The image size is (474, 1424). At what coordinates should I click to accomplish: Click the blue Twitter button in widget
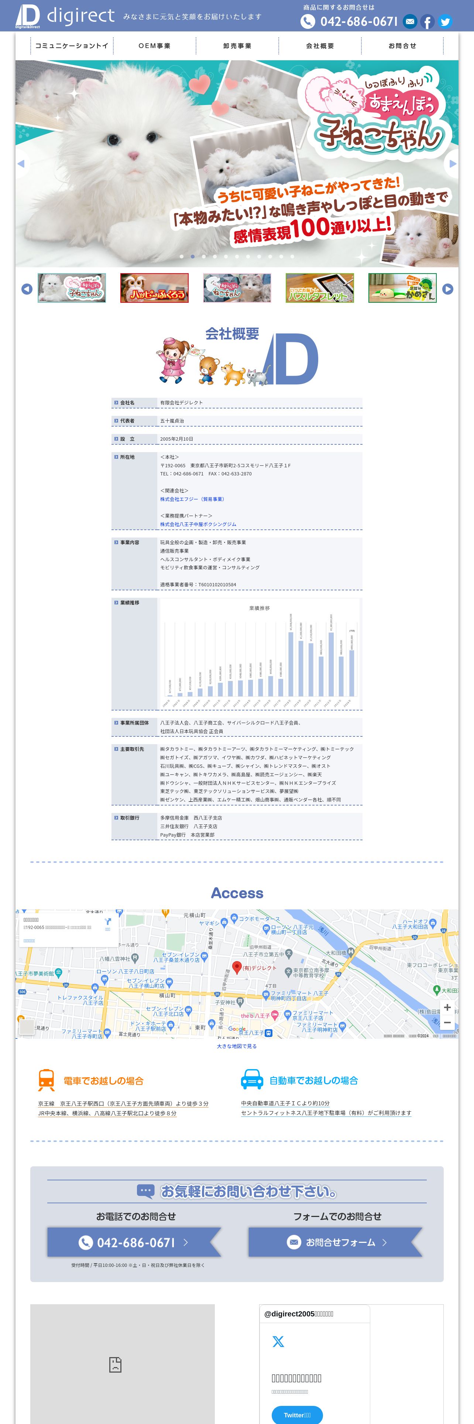pyautogui.click(x=297, y=1415)
